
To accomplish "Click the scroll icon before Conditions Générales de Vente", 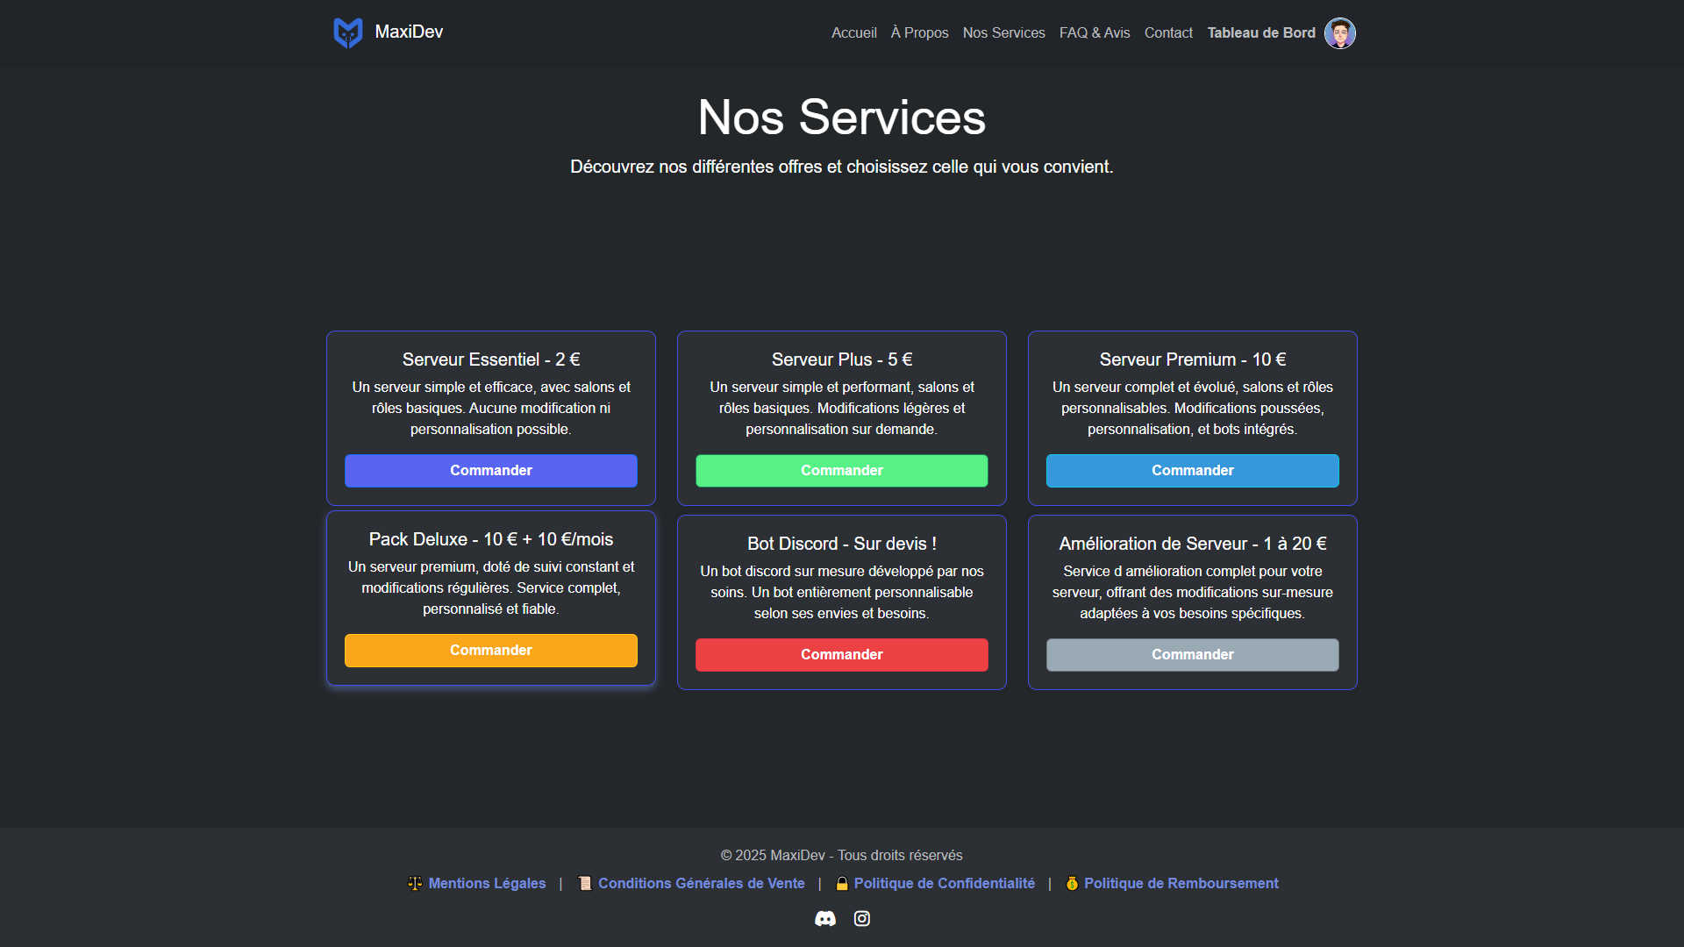I will (584, 883).
